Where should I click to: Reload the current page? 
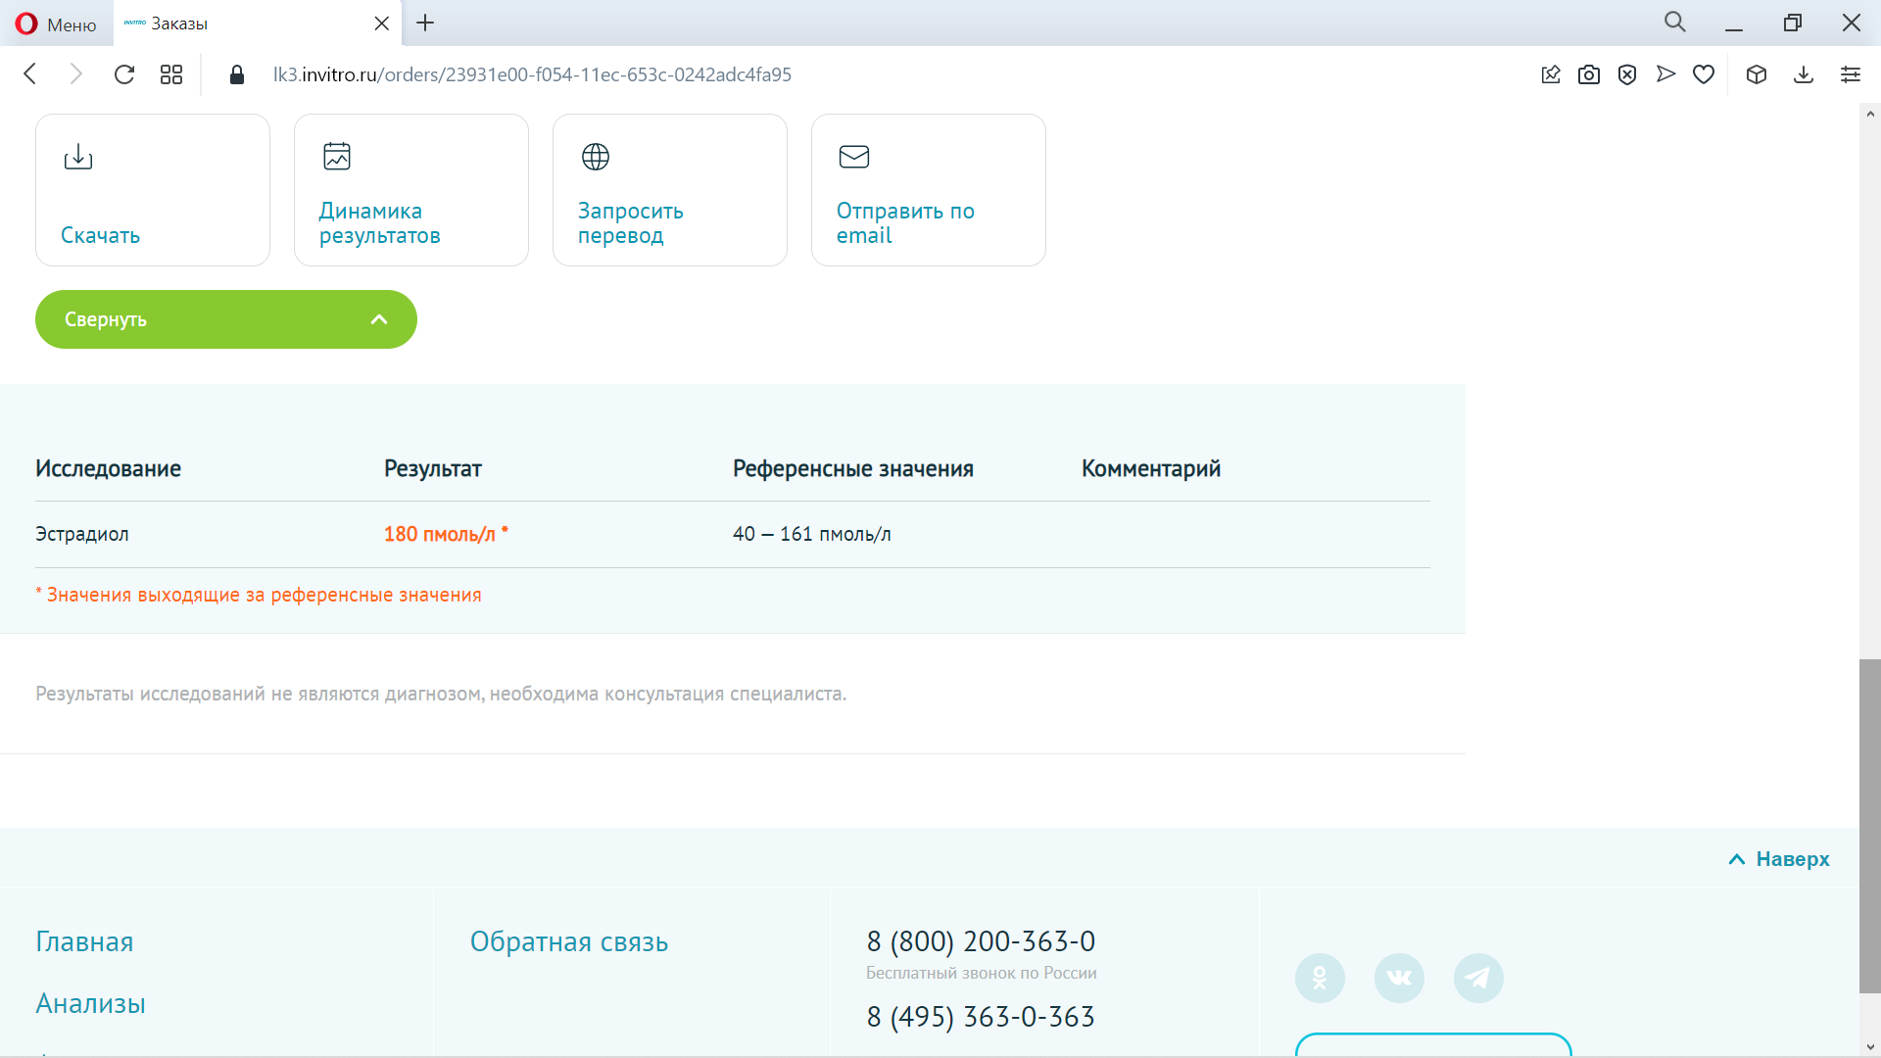point(124,74)
